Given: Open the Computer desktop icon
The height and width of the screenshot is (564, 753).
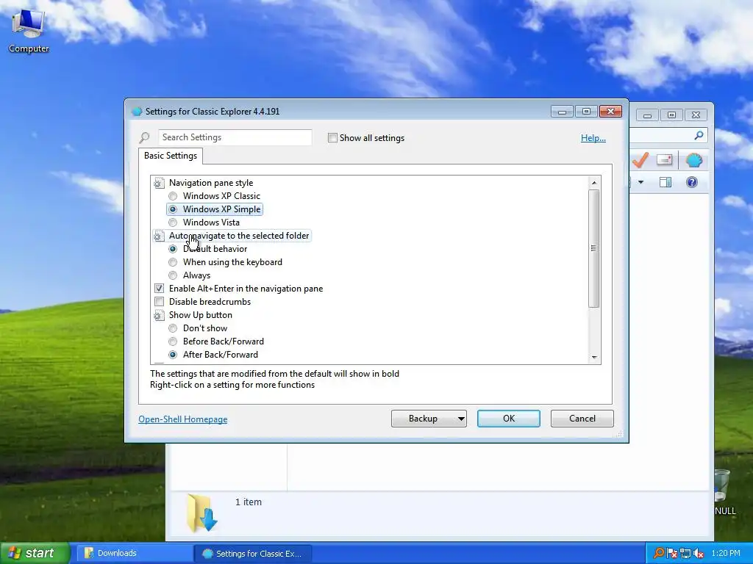Looking at the screenshot, I should (x=29, y=30).
